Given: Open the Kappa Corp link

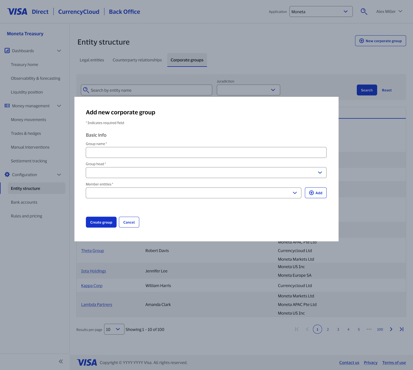Looking at the screenshot, I should (x=92, y=286).
